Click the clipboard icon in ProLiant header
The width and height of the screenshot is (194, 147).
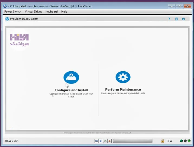tap(176, 19)
